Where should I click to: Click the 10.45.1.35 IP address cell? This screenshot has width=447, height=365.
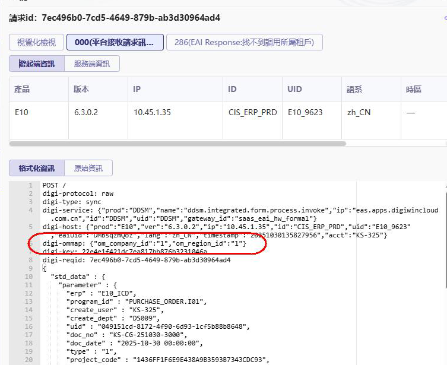[x=151, y=112]
